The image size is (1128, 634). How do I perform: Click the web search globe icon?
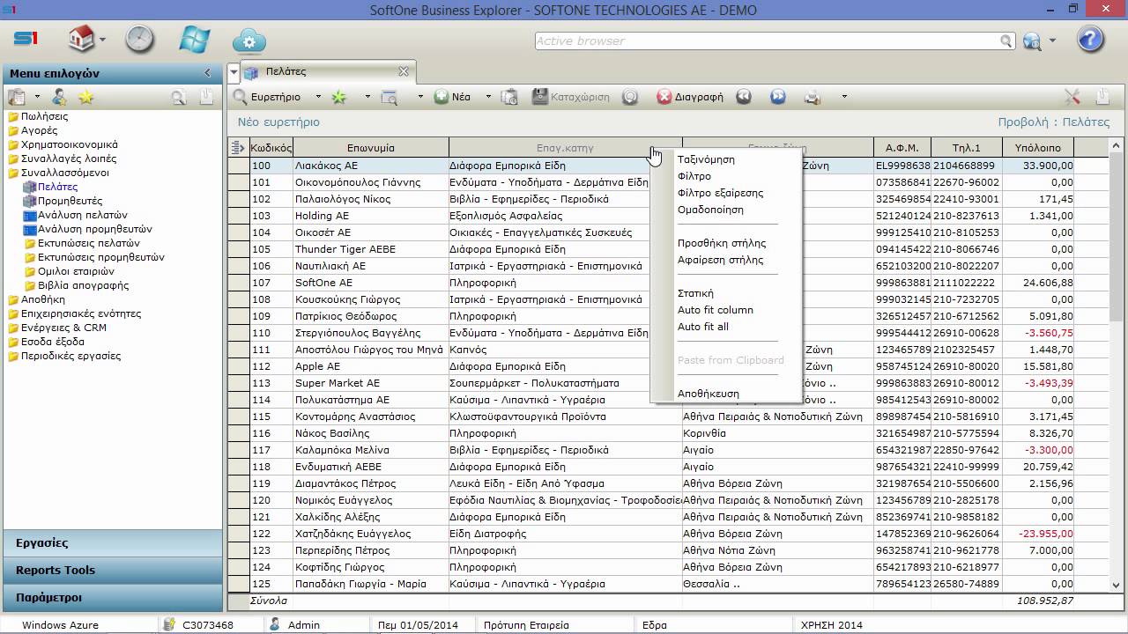click(1032, 41)
